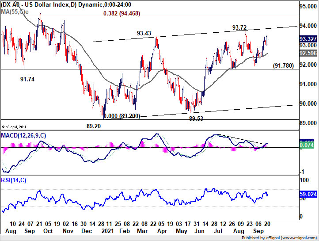Click the '89.53' low price annotation
This screenshot has height=241, width=319.
[x=196, y=119]
